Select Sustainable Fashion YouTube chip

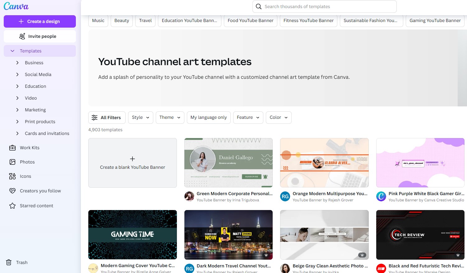click(x=372, y=21)
